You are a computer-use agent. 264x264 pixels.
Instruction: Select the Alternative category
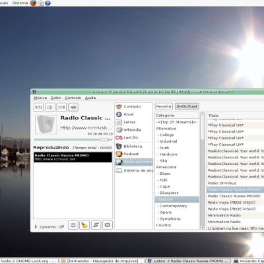point(177,129)
